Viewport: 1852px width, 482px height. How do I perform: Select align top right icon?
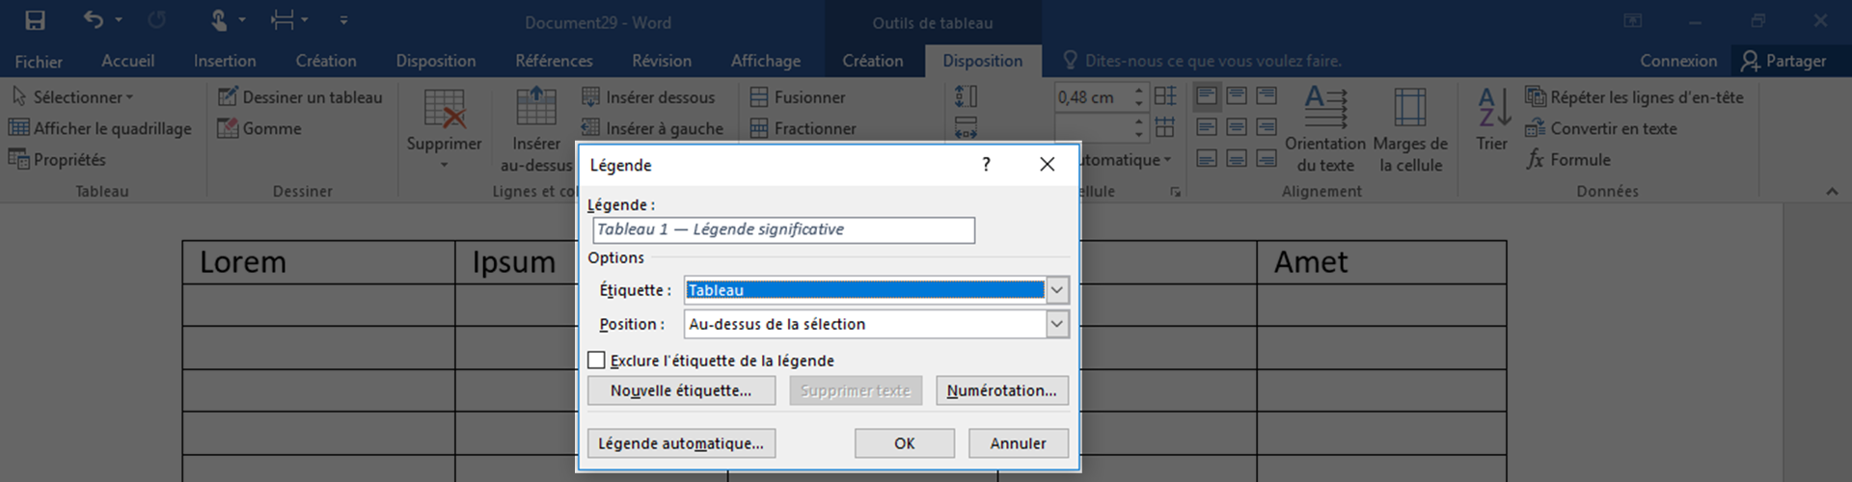[1266, 95]
